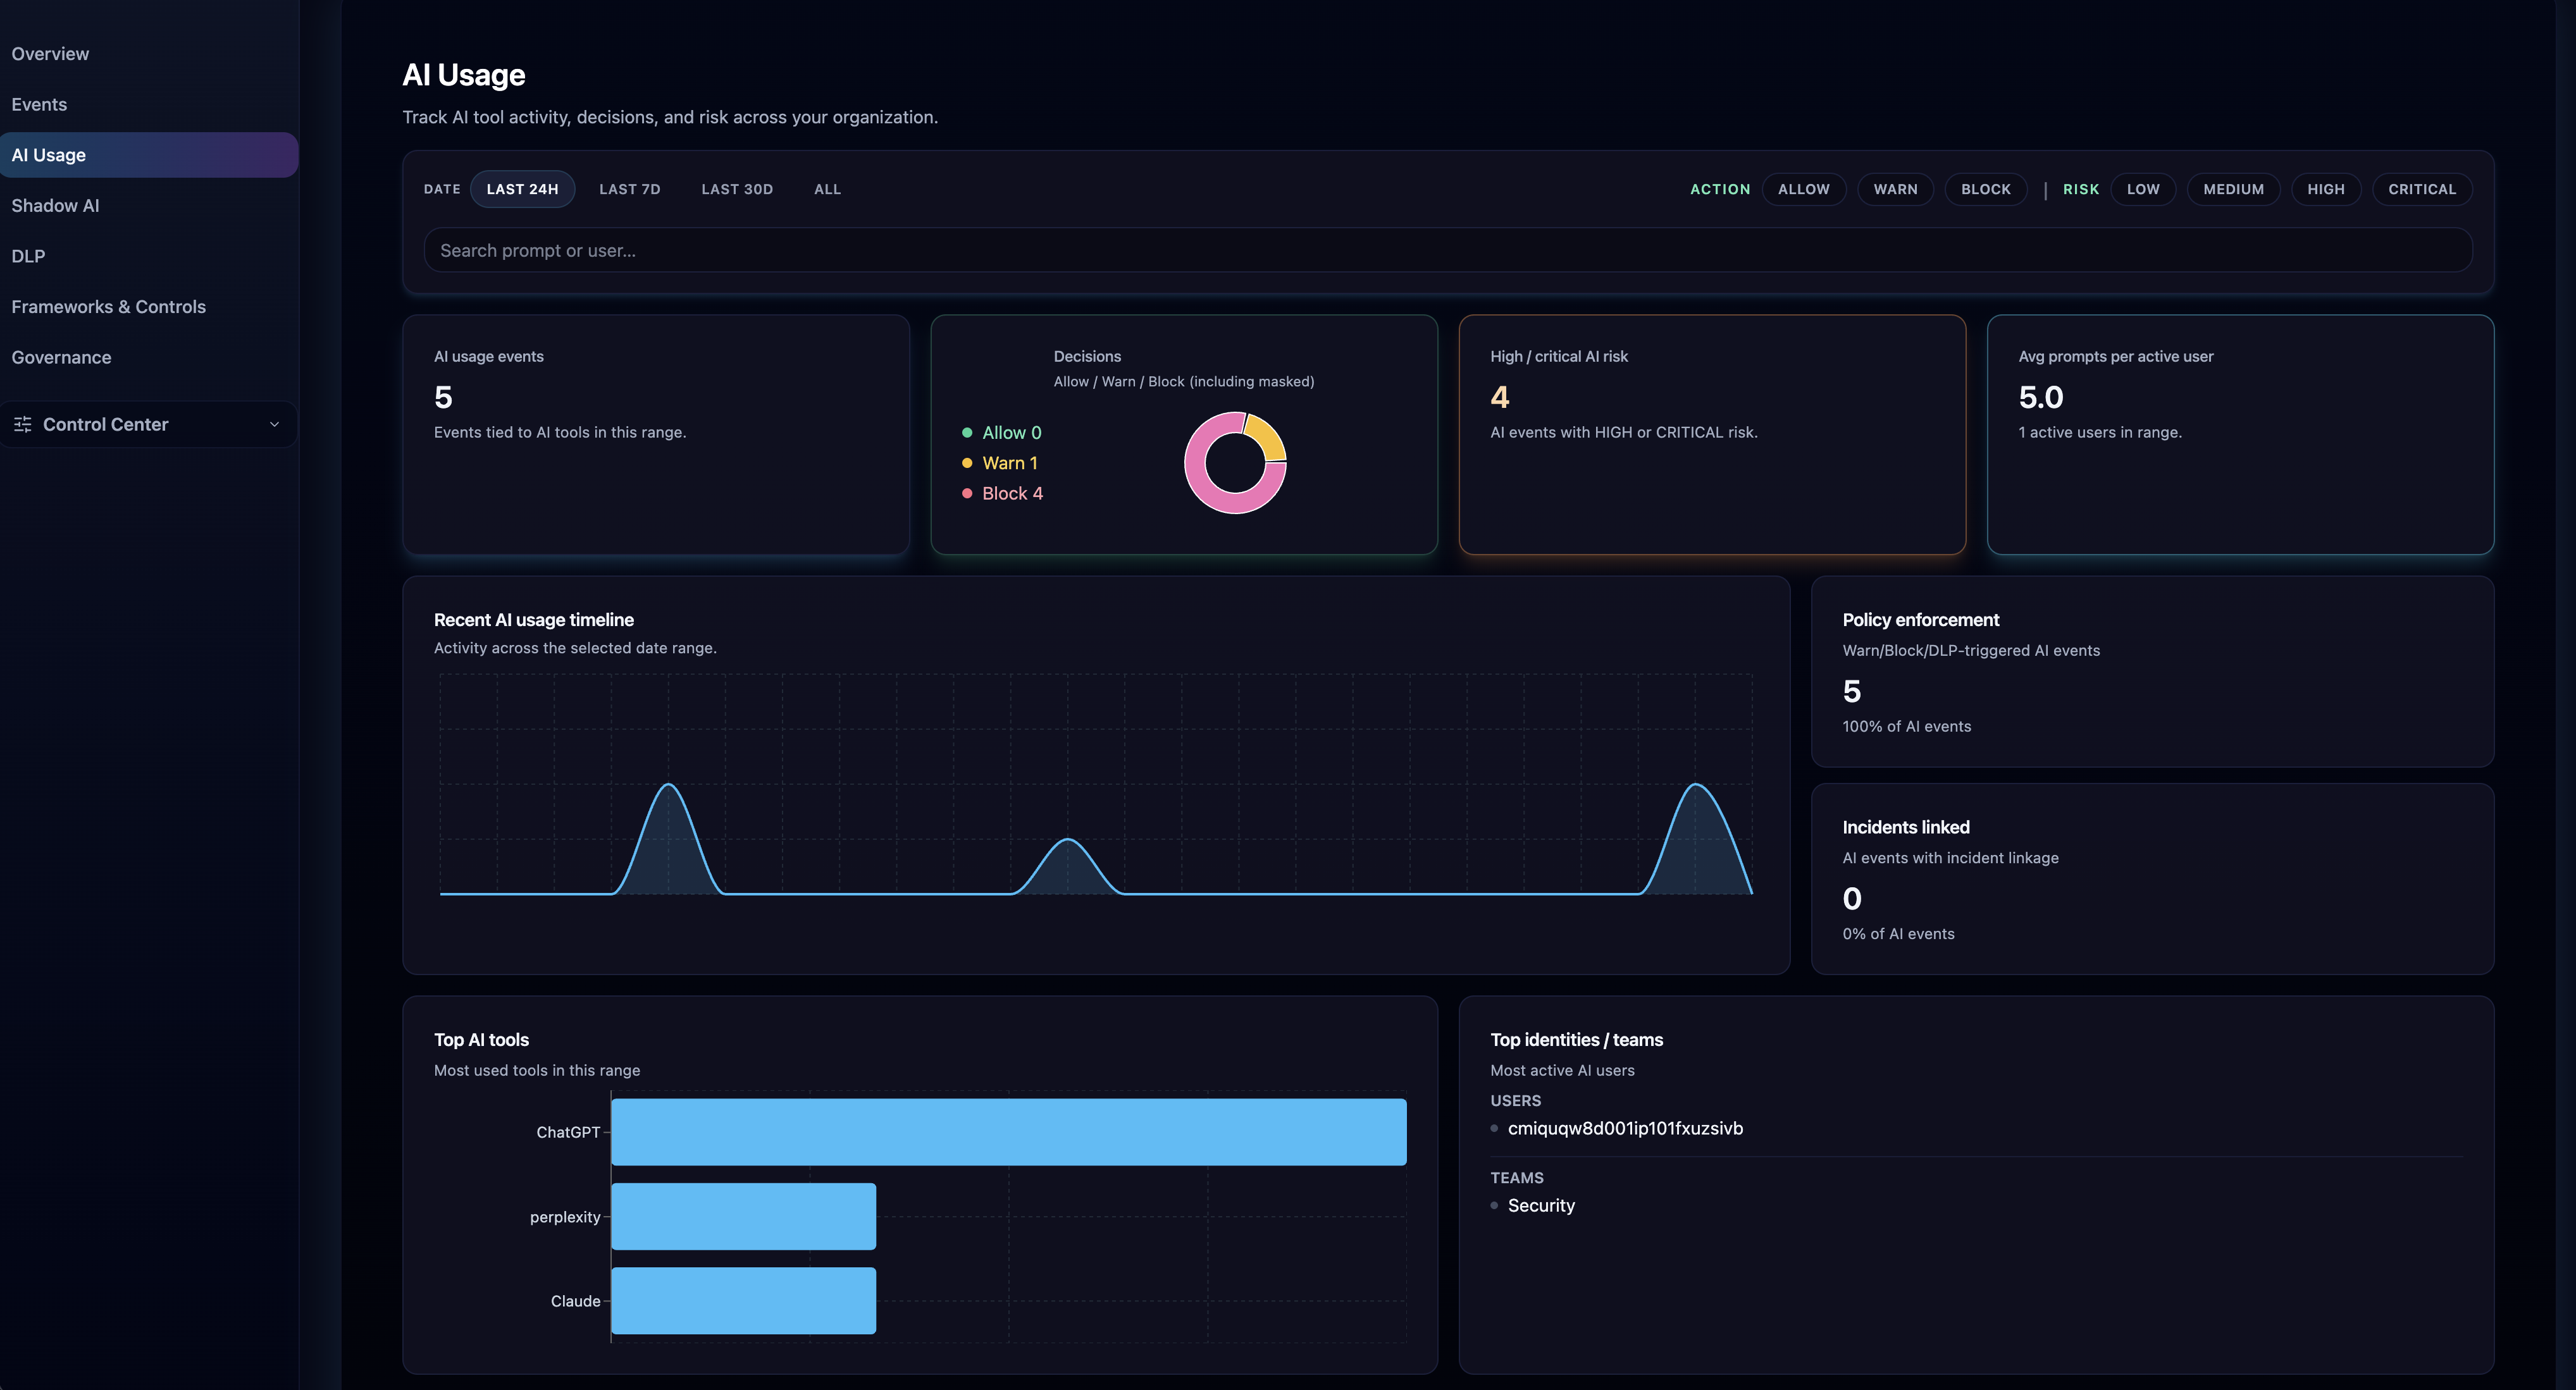2576x1390 pixels.
Task: Switch to the AI Usage tab
Action: click(x=47, y=154)
